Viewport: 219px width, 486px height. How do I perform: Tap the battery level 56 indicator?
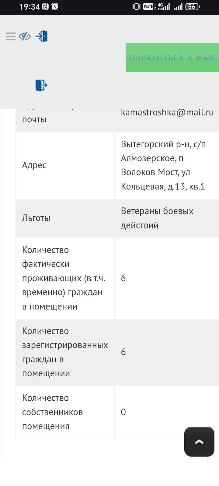click(192, 7)
